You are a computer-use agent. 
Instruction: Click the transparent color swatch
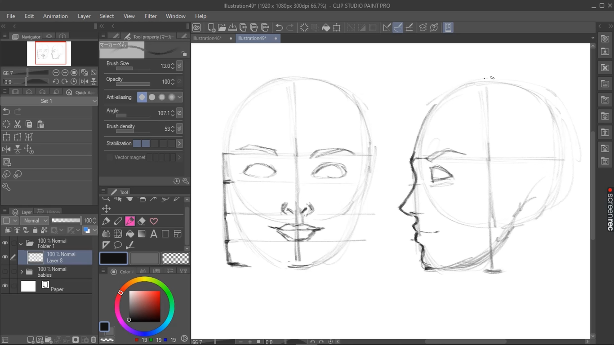point(175,258)
